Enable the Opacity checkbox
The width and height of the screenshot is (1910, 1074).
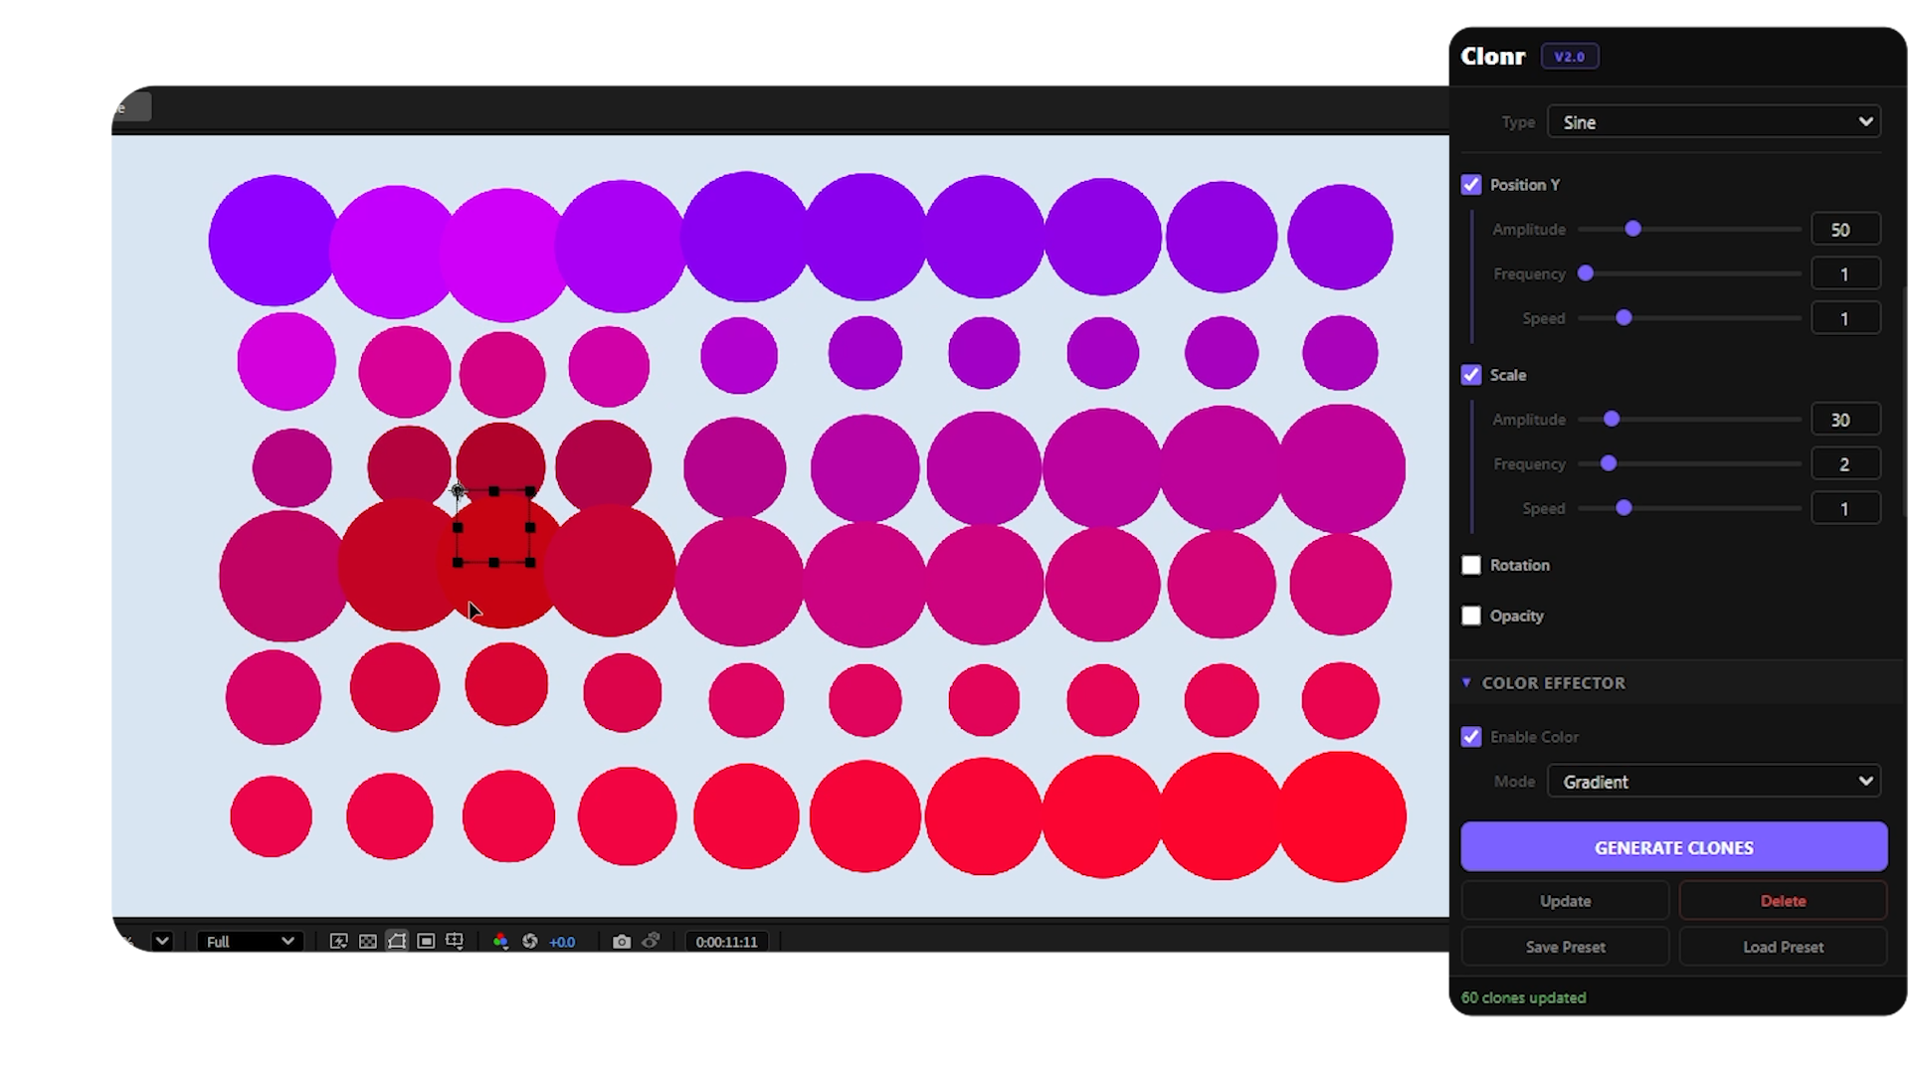point(1471,616)
